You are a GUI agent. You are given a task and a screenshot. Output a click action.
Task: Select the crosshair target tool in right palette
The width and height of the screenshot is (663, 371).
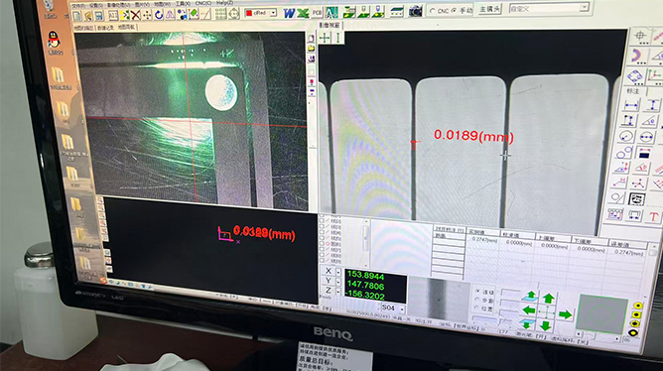640,36
